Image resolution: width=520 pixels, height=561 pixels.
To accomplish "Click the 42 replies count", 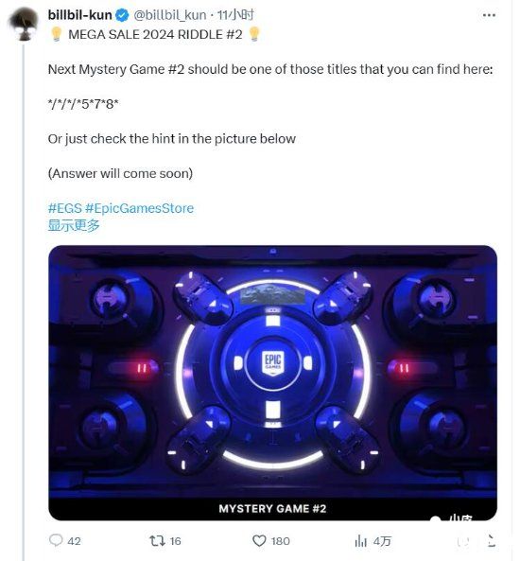I will 74,541.
